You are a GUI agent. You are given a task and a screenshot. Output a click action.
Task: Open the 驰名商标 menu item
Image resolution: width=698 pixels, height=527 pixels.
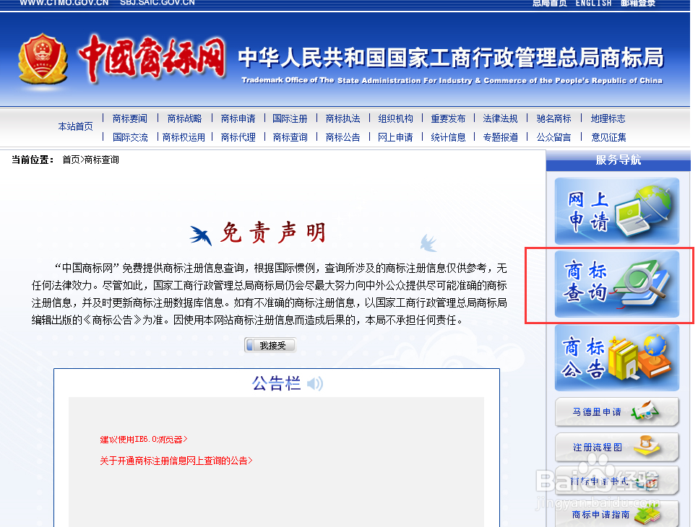point(553,118)
